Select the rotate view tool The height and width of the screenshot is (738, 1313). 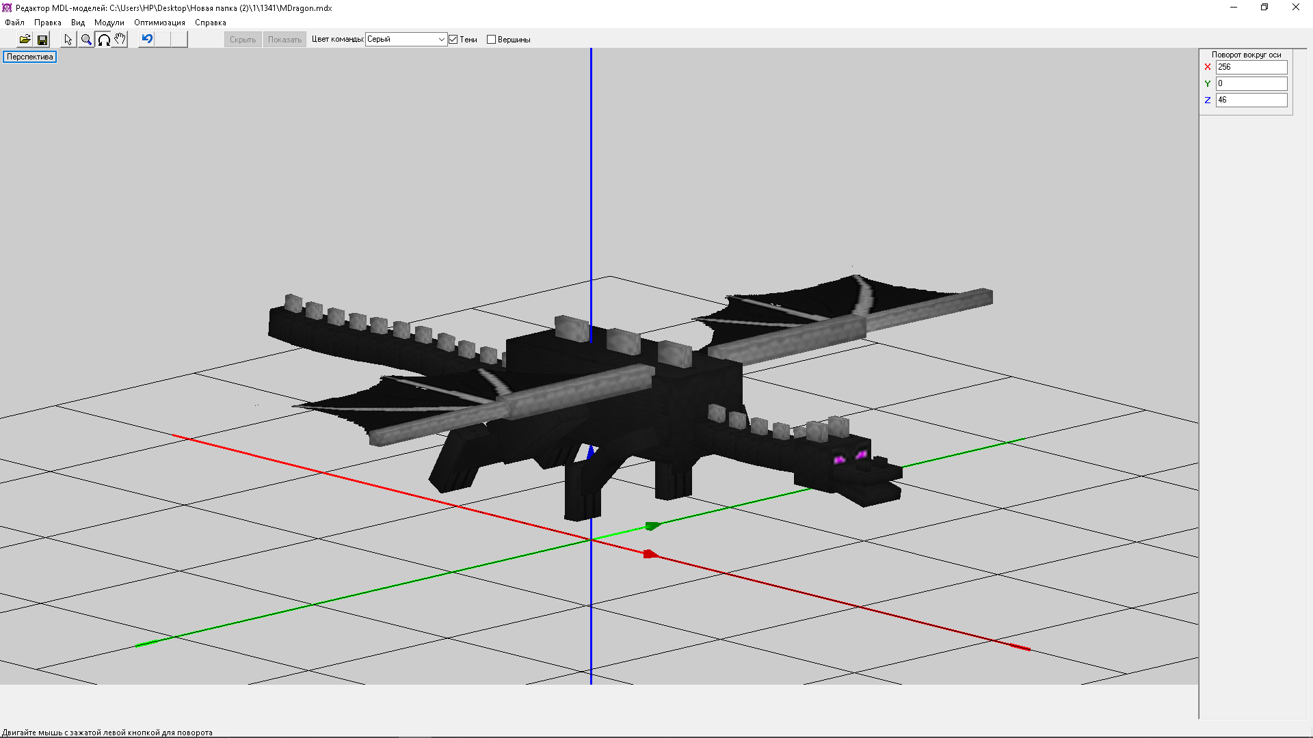tap(103, 40)
